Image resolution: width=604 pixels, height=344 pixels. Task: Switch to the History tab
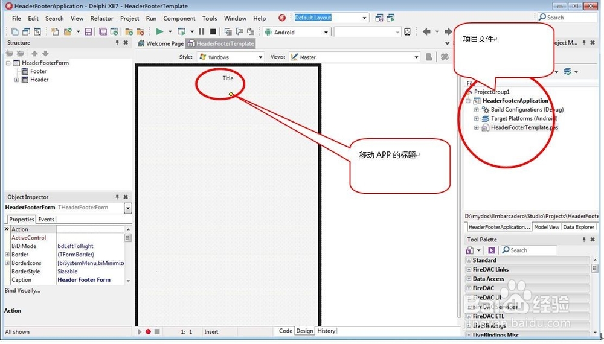(x=326, y=331)
